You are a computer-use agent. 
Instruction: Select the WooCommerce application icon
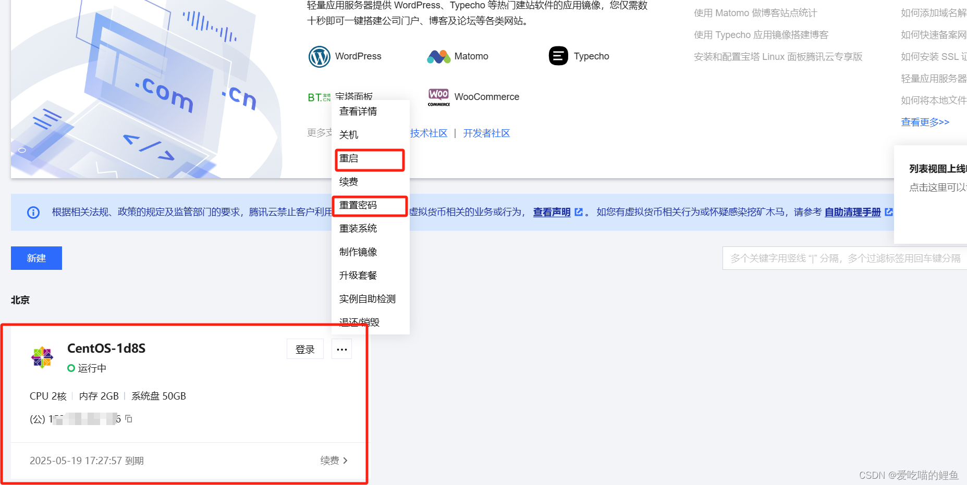click(438, 97)
